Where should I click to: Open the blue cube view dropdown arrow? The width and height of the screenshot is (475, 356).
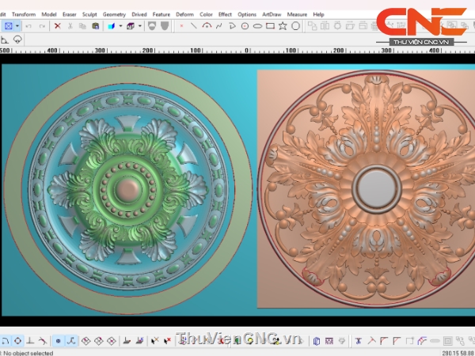click(119, 26)
